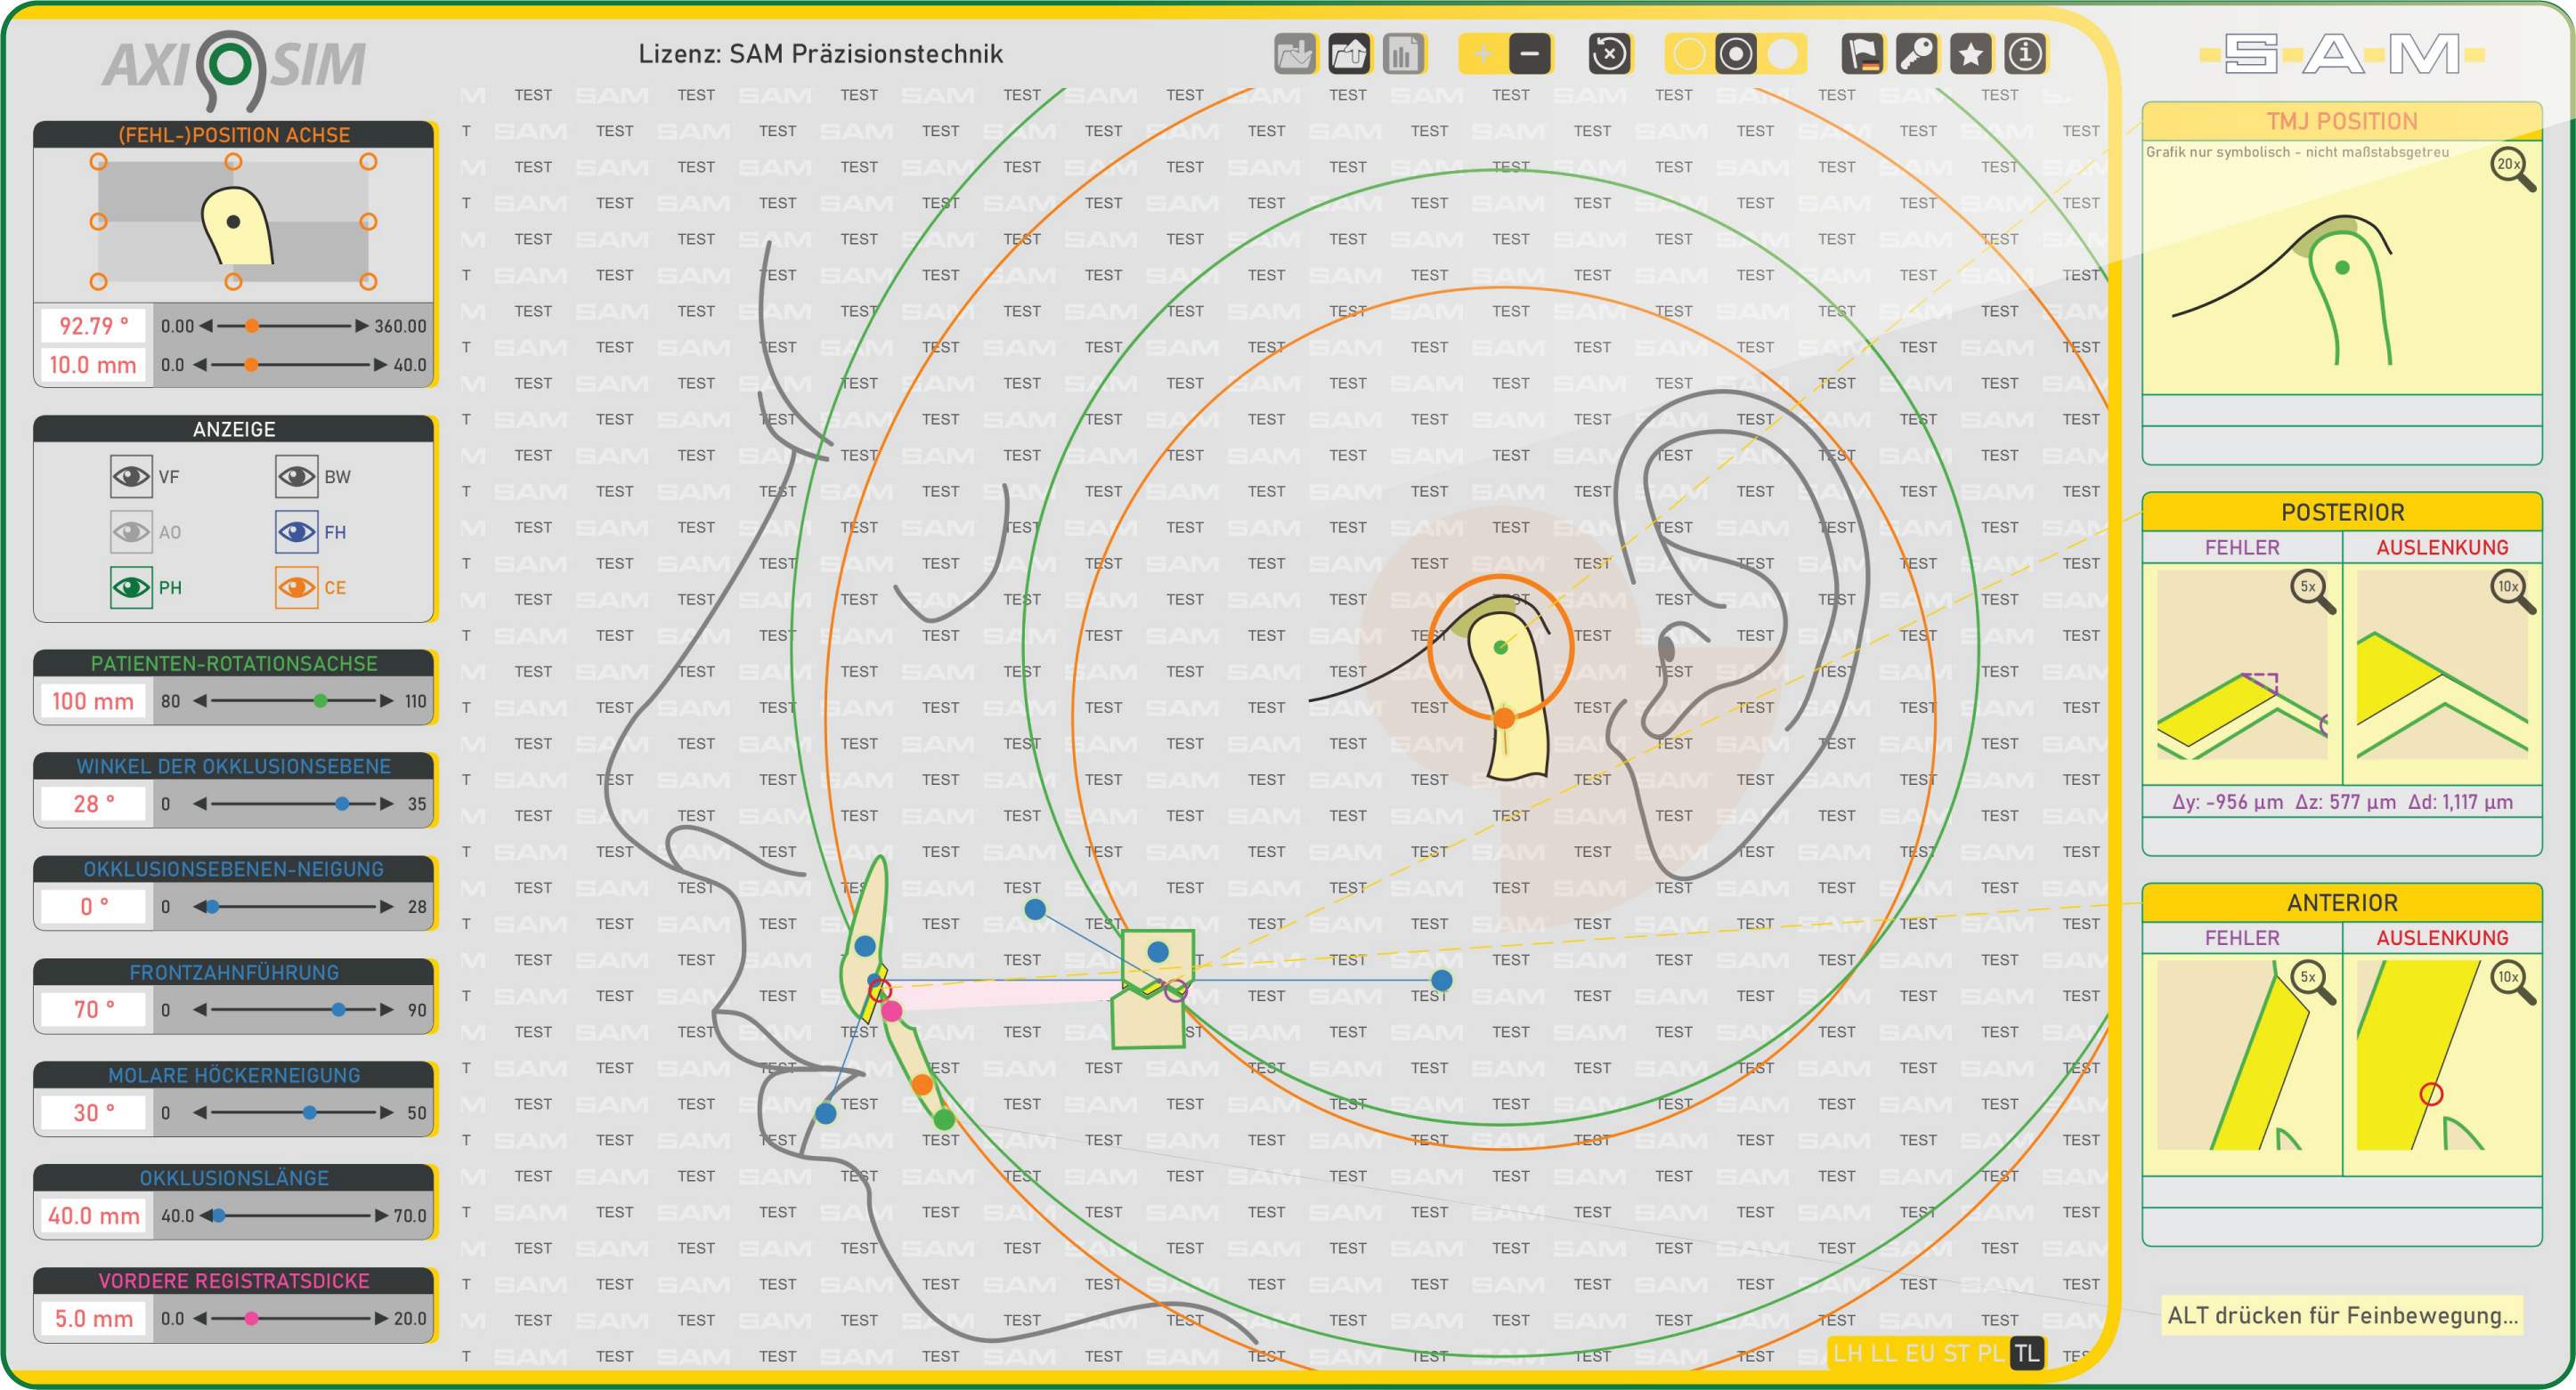Click the open folder upload icon
Viewport: 2576px width, 1390px height.
(x=1348, y=54)
